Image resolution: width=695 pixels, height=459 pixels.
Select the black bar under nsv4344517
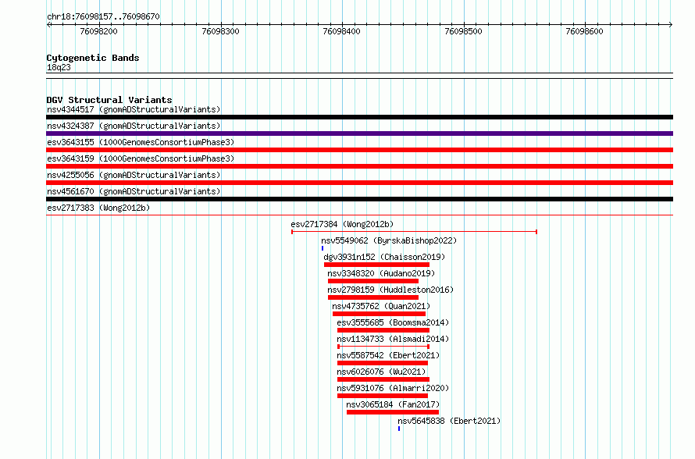coord(359,117)
